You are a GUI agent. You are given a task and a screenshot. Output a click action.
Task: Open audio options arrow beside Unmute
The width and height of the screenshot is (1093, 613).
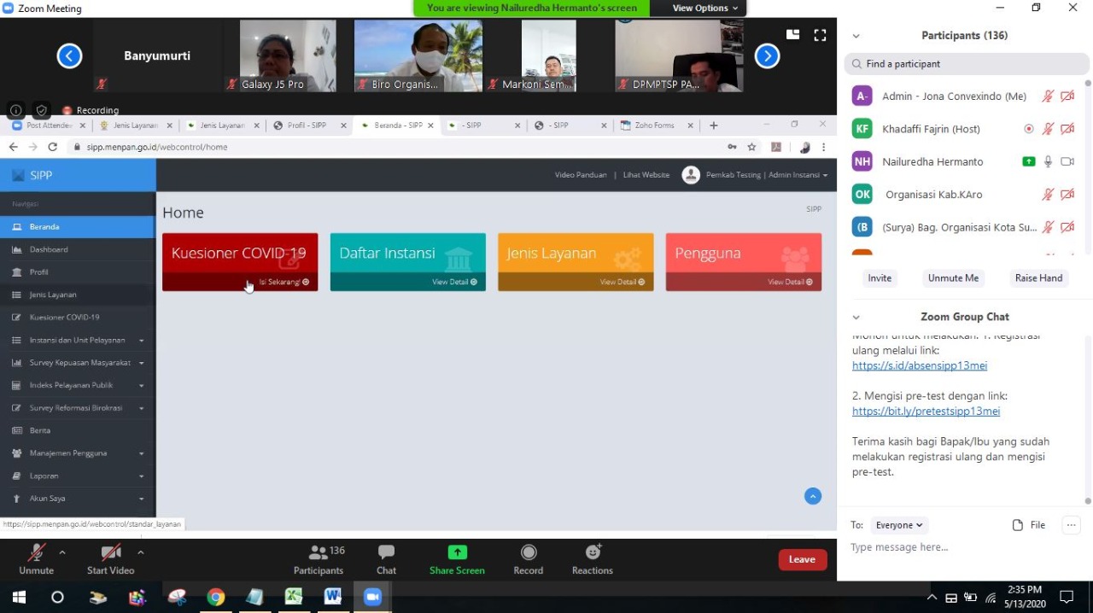tap(62, 552)
